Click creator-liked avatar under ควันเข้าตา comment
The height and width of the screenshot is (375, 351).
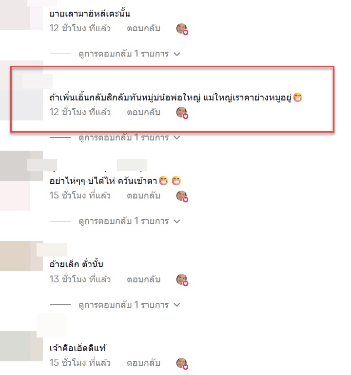point(182,196)
